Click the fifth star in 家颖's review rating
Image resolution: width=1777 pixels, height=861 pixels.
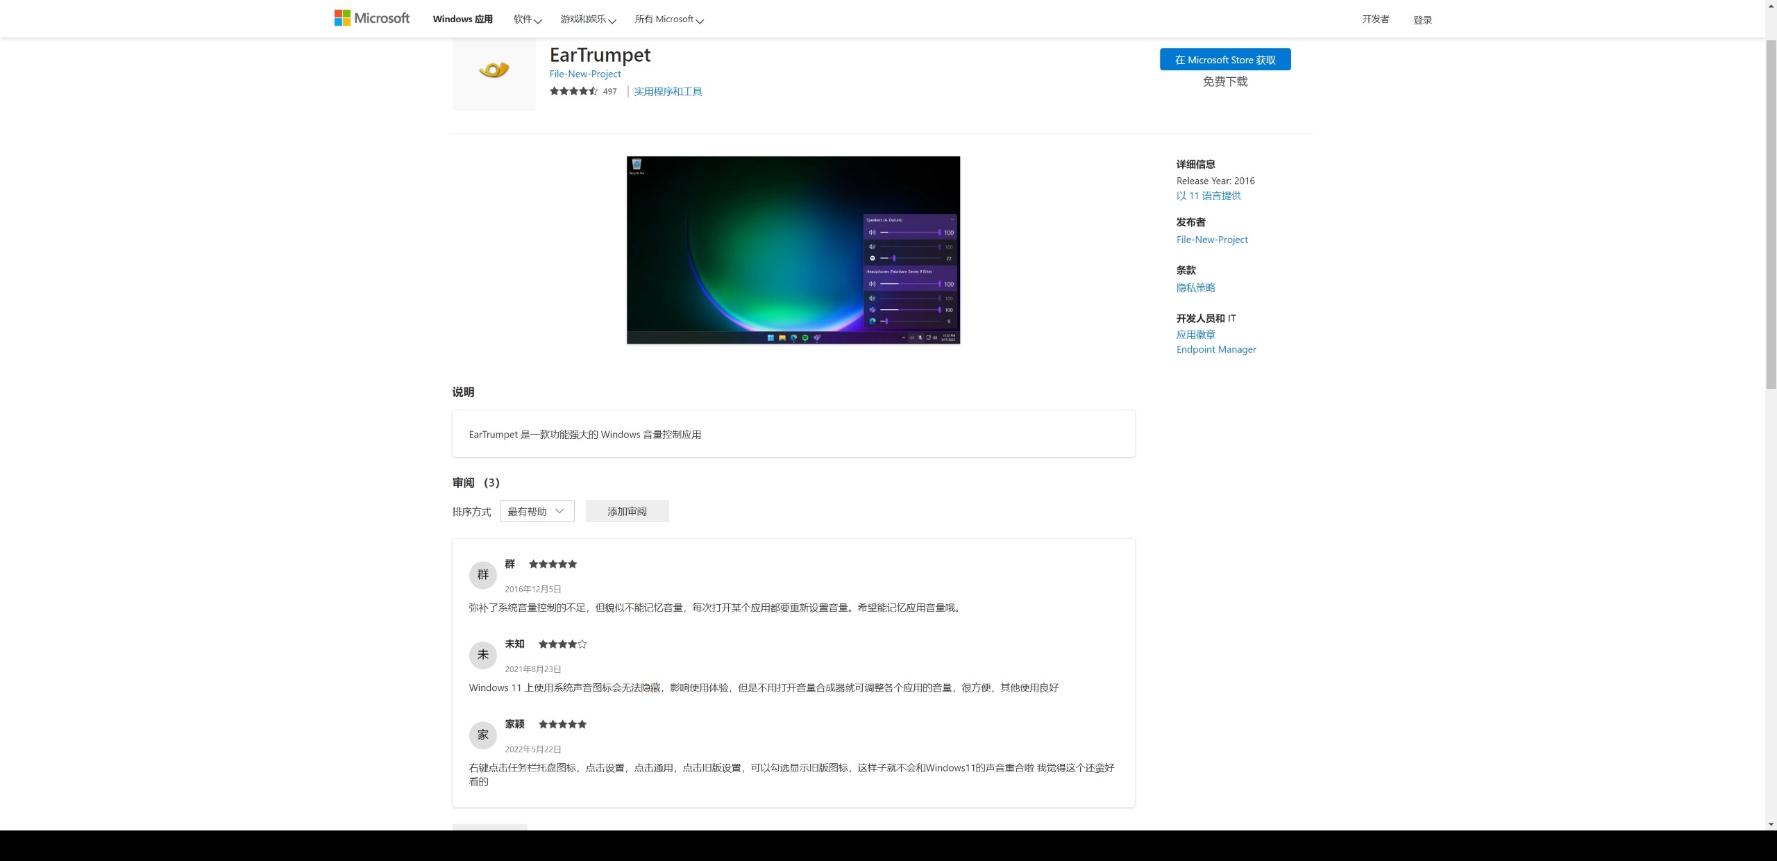pos(582,724)
